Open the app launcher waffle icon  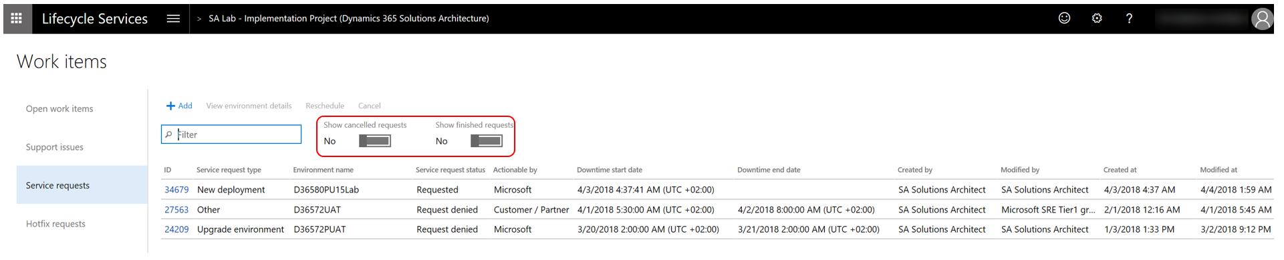click(17, 19)
